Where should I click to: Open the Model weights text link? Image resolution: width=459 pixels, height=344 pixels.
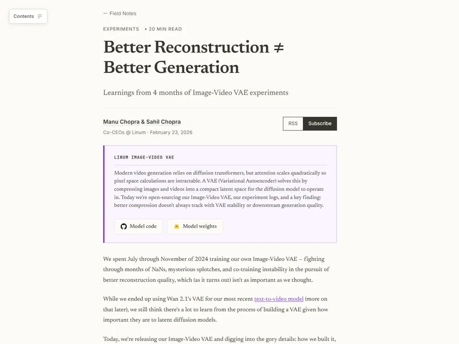tap(199, 226)
